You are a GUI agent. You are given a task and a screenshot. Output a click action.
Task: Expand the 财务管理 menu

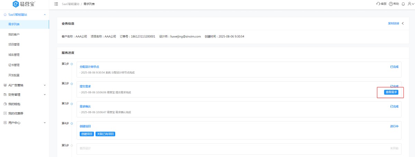tap(45, 94)
